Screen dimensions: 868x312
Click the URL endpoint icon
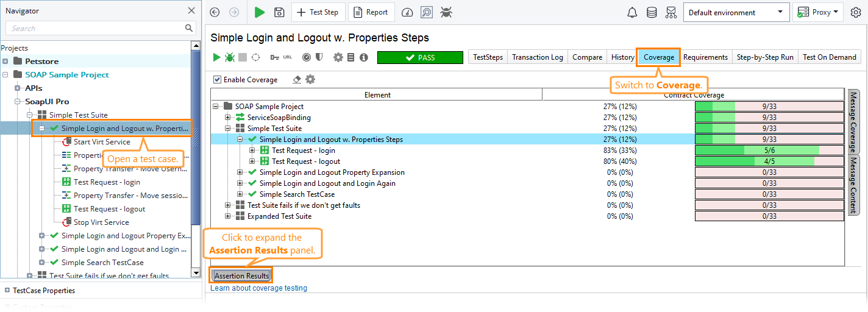(x=288, y=57)
